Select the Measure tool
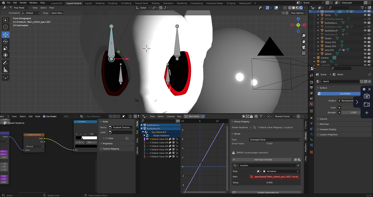The width and height of the screenshot is (373, 197). point(5,70)
